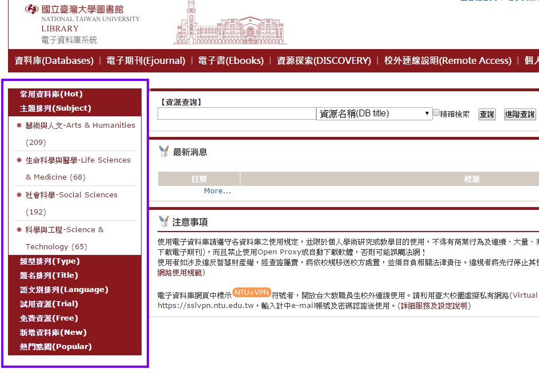Screen dimensions: 539x373
Task: Click the 注意事項 section heading
Action: pyautogui.click(x=190, y=222)
